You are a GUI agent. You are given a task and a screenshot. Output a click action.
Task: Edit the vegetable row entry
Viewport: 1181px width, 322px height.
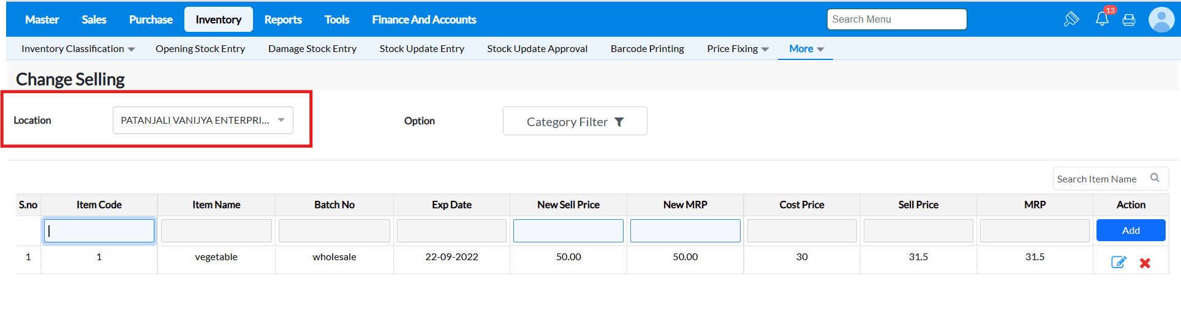pos(1119,263)
